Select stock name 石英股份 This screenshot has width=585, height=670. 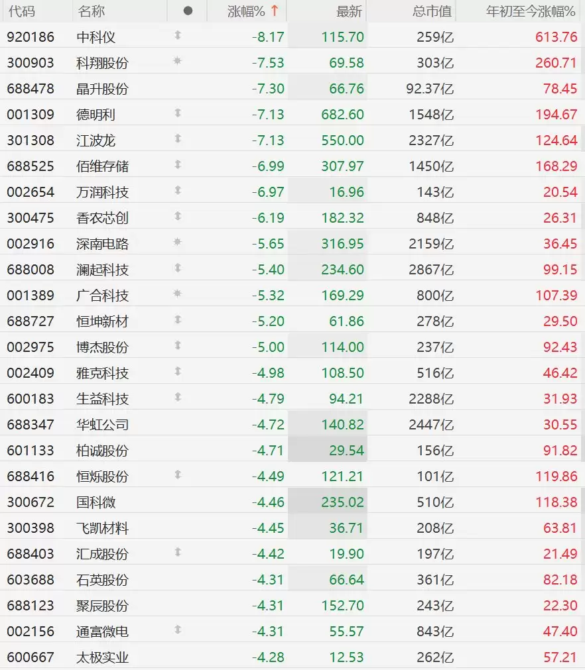tap(102, 581)
